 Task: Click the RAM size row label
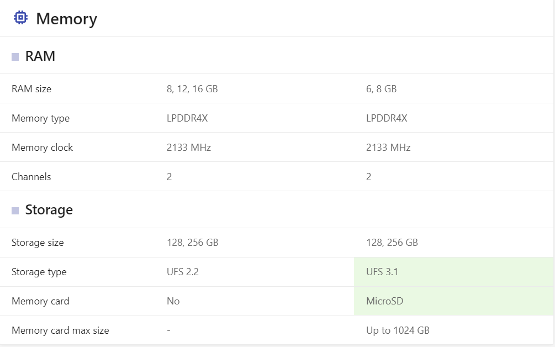pyautogui.click(x=31, y=89)
